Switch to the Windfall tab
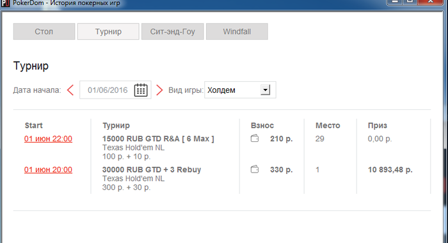The height and width of the screenshot is (243, 448). 237,31
